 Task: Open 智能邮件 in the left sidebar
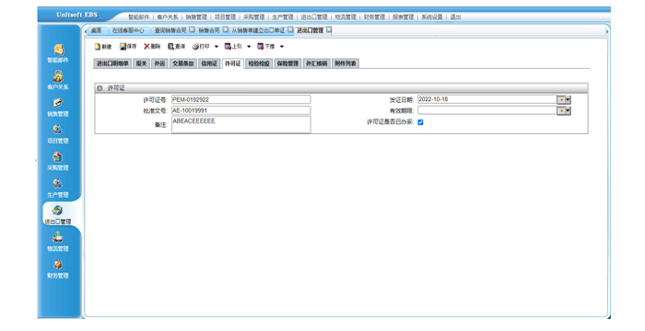(x=58, y=54)
